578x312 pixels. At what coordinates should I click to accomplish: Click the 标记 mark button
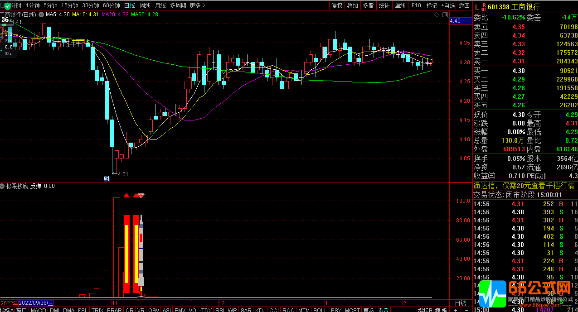click(x=432, y=5)
